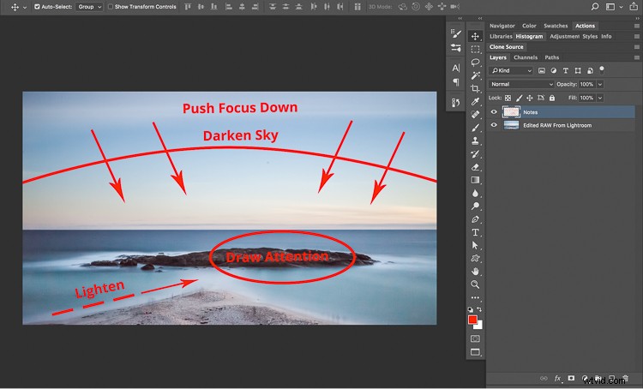The image size is (643, 389).
Task: Select the Gradient tool
Action: [475, 180]
